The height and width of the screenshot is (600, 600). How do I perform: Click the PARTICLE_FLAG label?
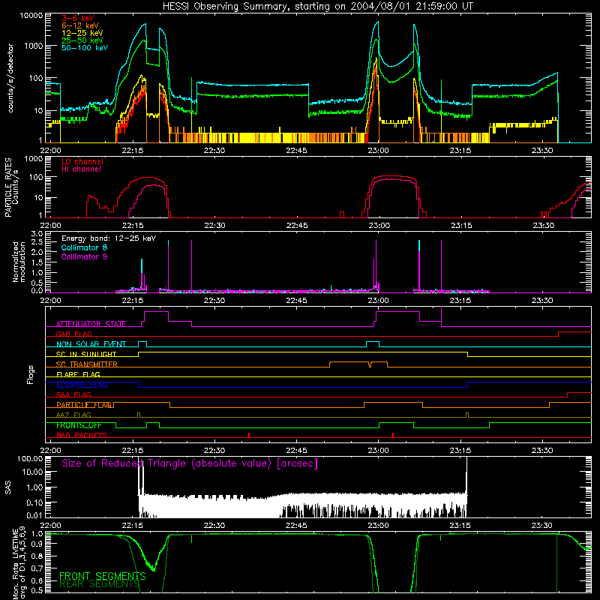click(84, 405)
